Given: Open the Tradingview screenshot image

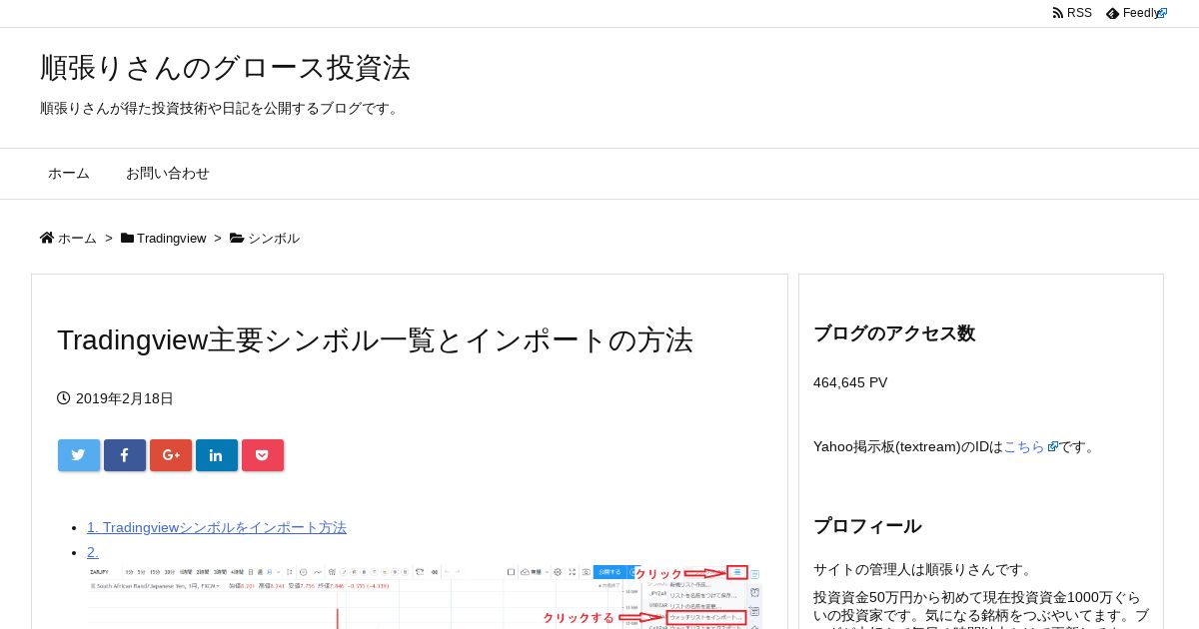Looking at the screenshot, I should point(425,597).
